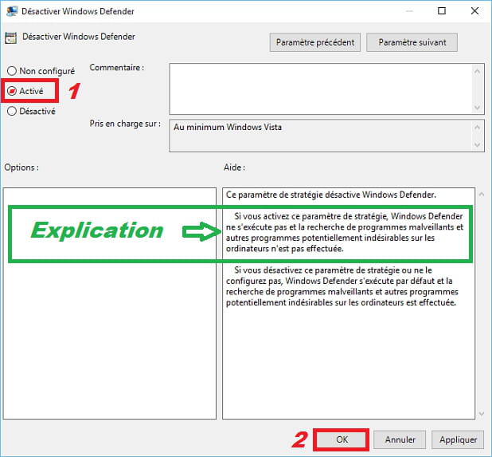Choose the "Désactivé" radio option
Viewport: 492px width, 457px height.
pyautogui.click(x=12, y=111)
